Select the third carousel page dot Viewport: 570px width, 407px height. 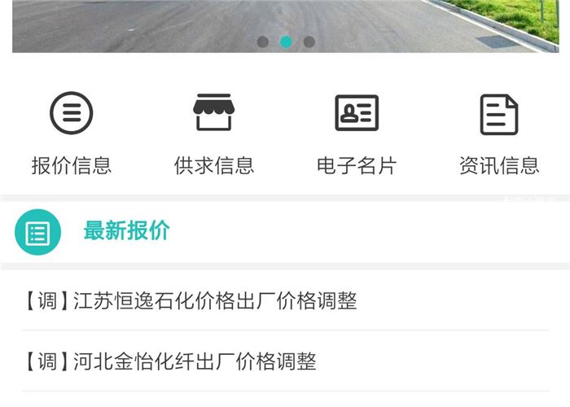click(309, 42)
